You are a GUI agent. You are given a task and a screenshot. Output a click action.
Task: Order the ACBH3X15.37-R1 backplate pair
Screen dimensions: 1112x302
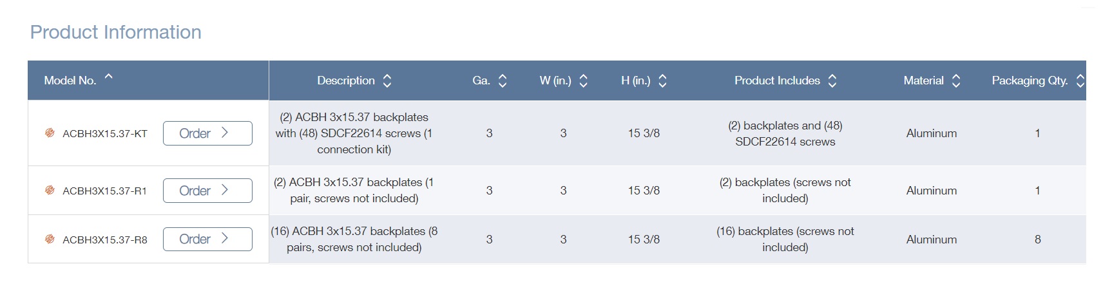(x=207, y=191)
